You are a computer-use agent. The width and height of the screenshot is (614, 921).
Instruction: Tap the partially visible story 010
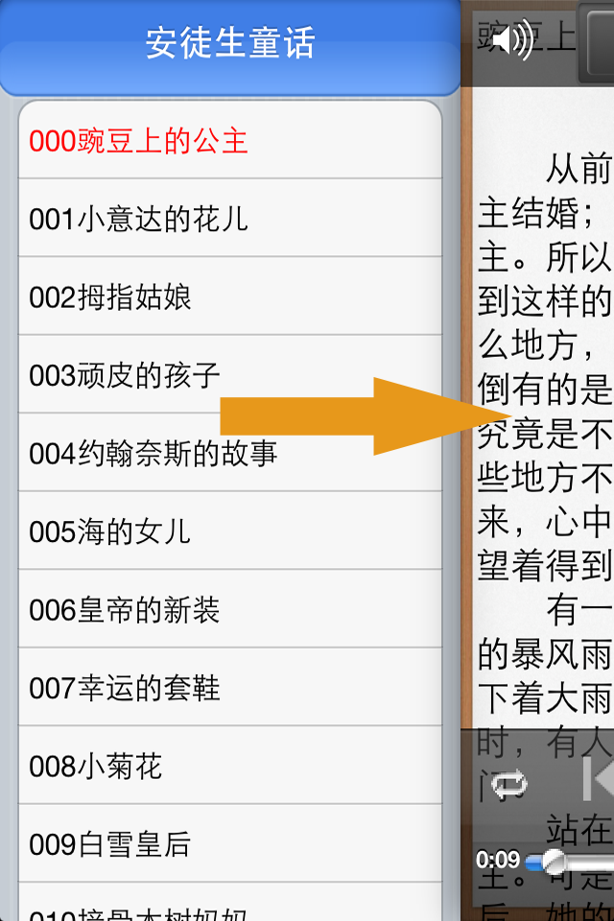pyautogui.click(x=229, y=902)
